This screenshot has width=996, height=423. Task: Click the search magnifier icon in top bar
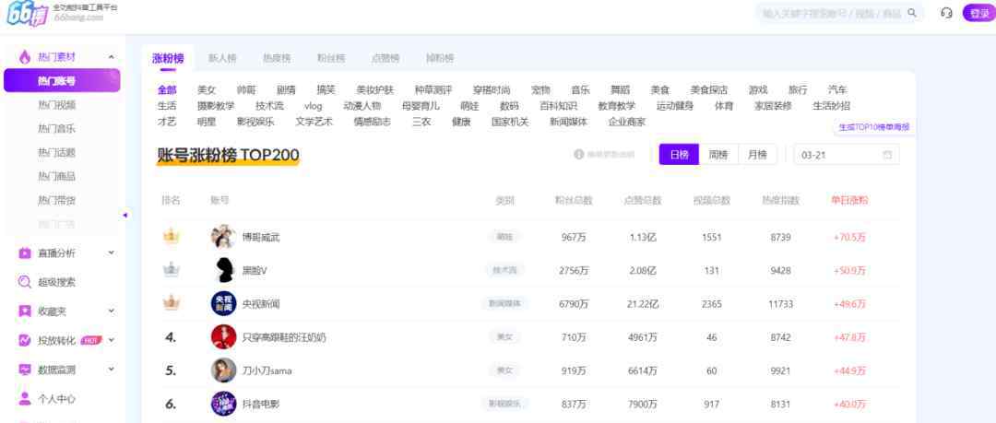point(912,13)
